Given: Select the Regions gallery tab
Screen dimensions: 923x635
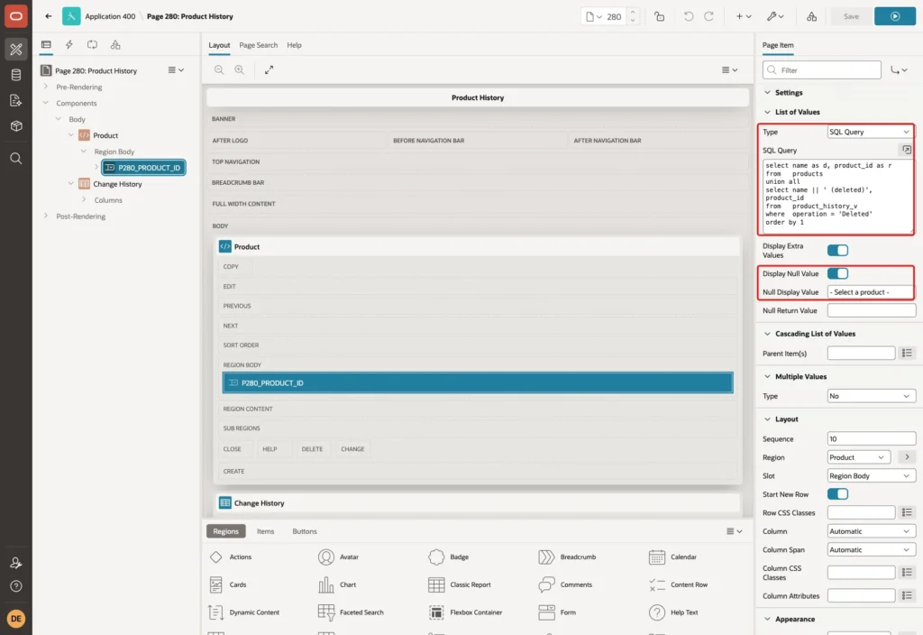Looking at the screenshot, I should tap(226, 531).
